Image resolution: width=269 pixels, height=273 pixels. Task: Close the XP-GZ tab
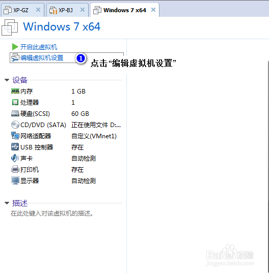38,10
